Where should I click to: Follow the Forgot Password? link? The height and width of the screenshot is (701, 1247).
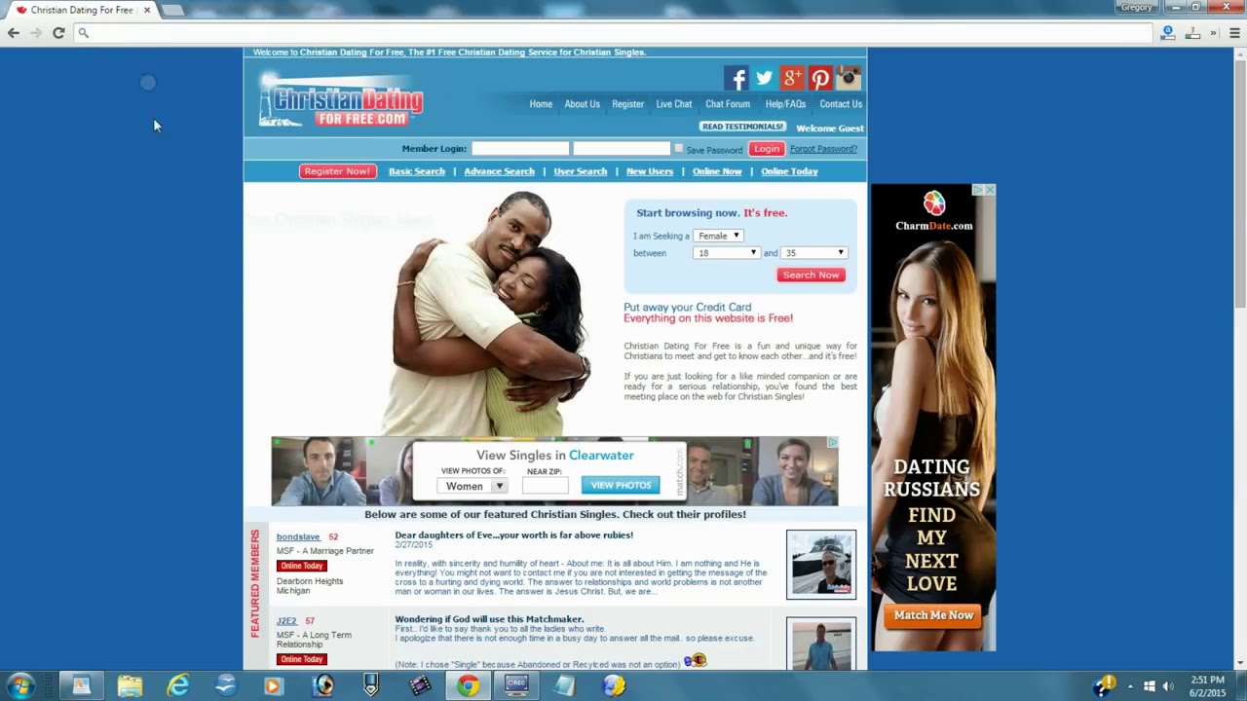pyautogui.click(x=823, y=149)
